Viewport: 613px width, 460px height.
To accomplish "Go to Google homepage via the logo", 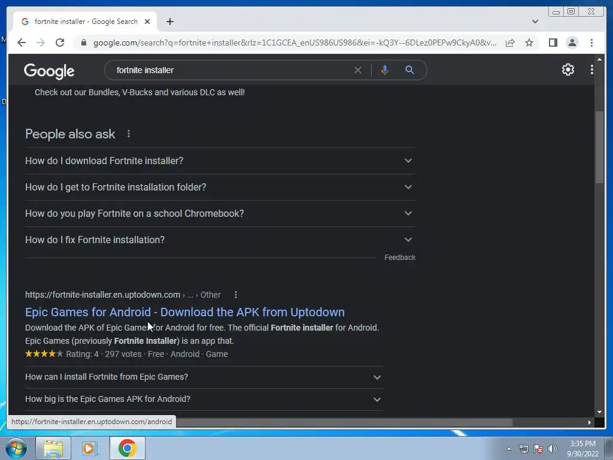I will (49, 71).
